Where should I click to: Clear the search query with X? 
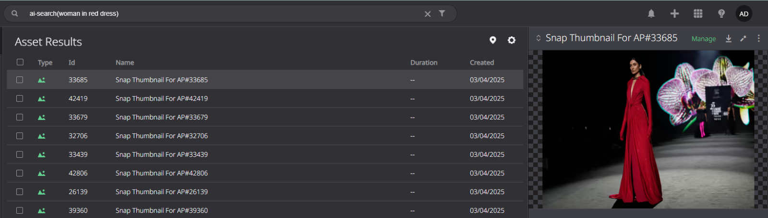(427, 14)
